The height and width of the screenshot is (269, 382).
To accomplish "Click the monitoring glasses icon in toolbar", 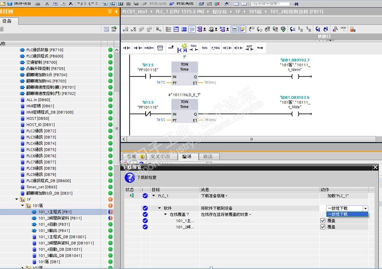I will [343, 29].
